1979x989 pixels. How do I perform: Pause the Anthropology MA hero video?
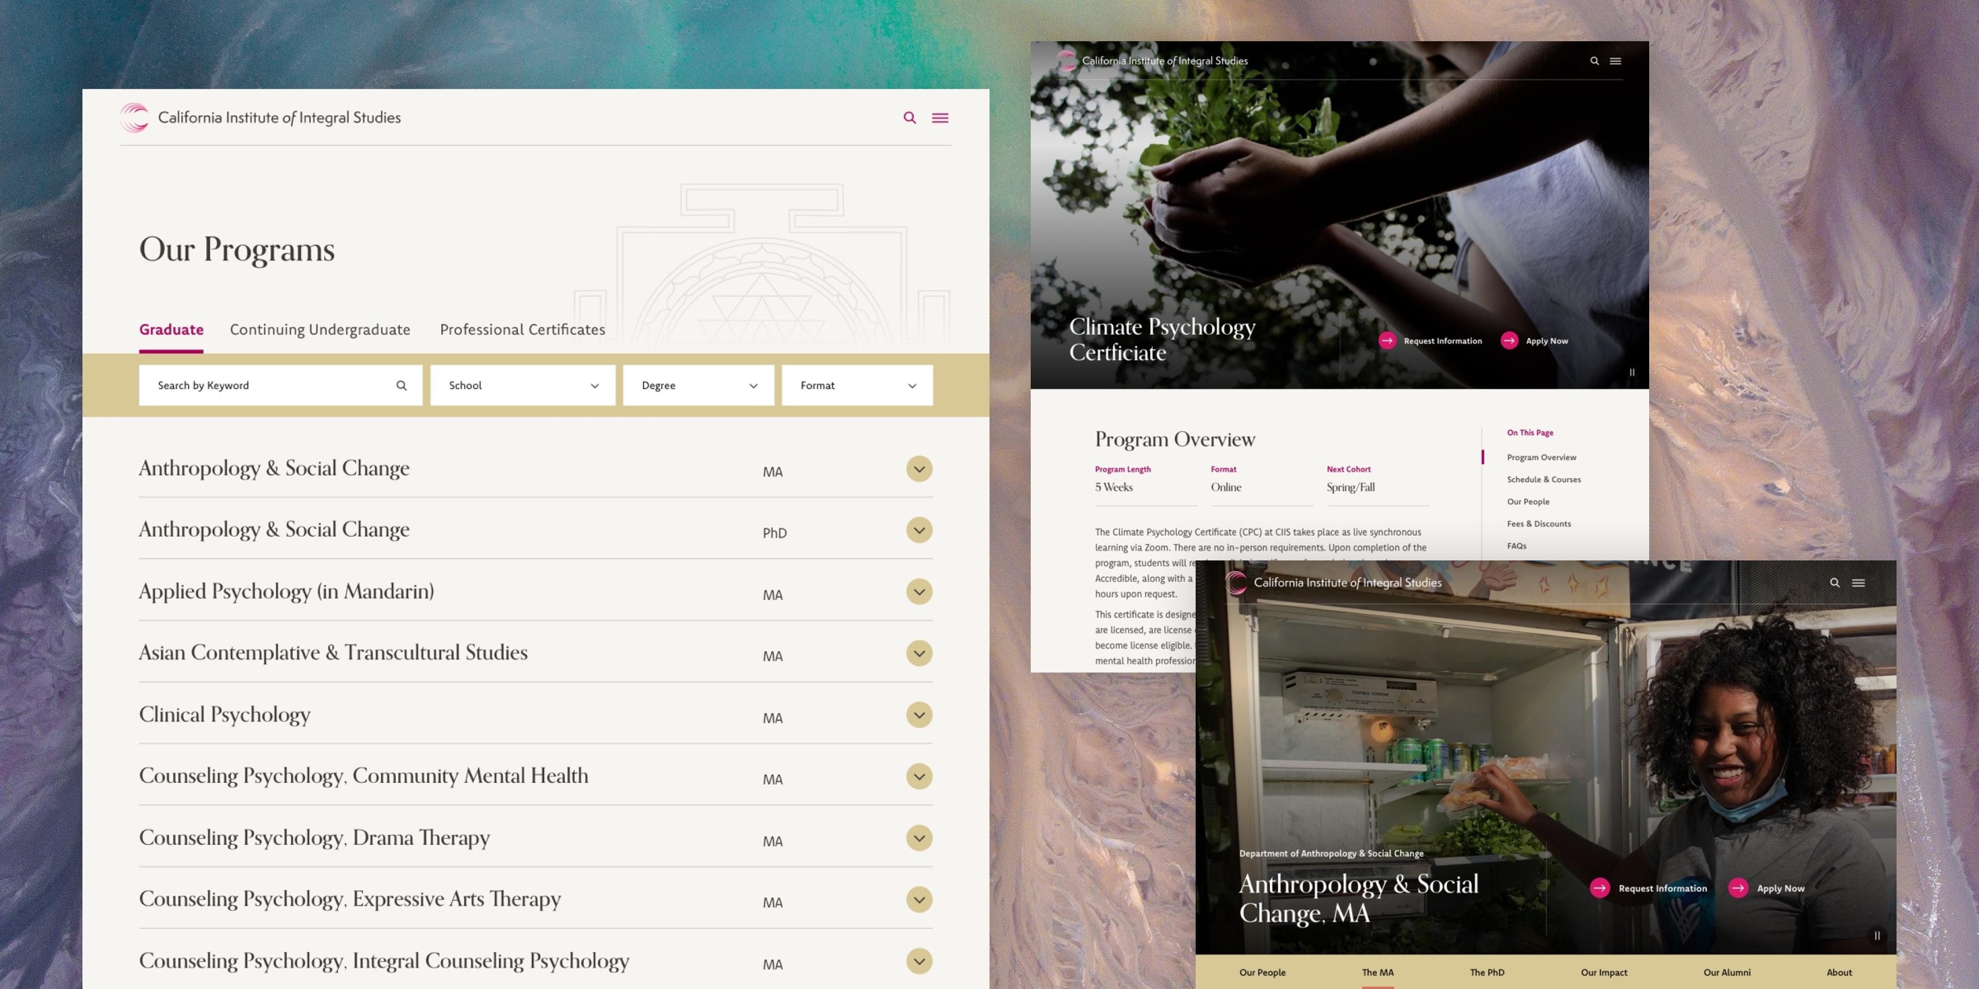[x=1877, y=935]
